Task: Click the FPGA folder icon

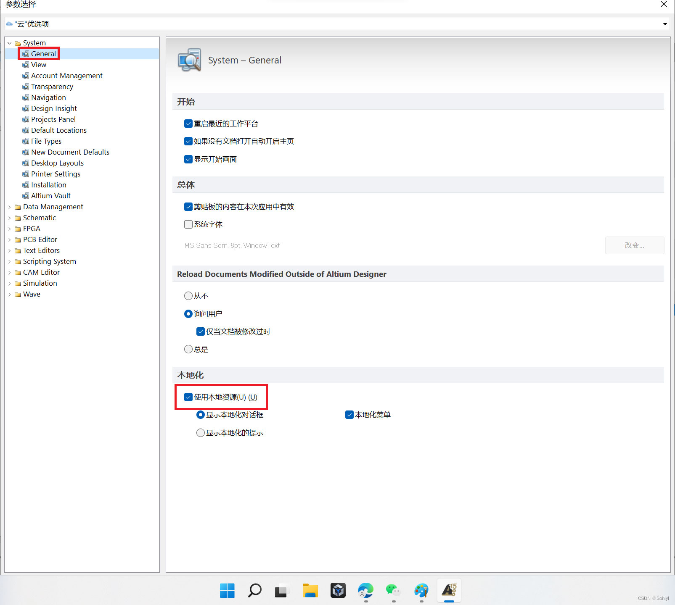Action: [18, 229]
